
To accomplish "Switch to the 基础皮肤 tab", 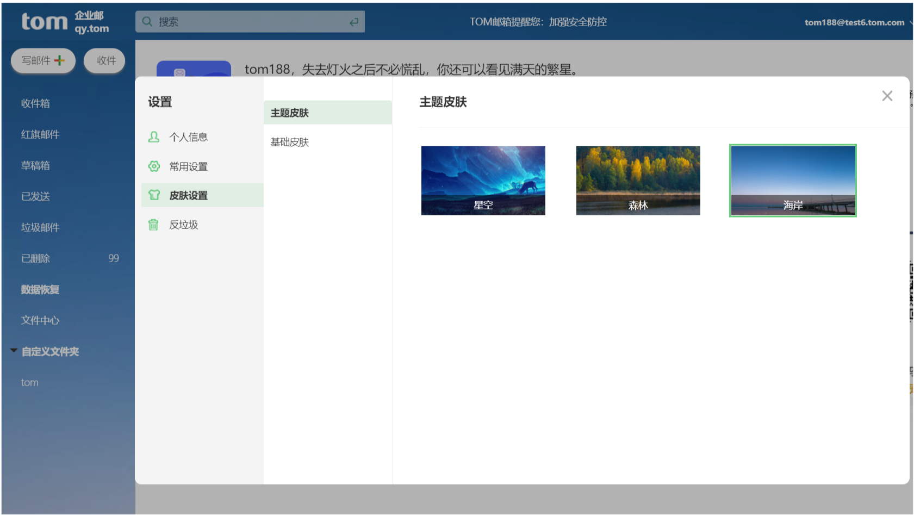I will (290, 142).
